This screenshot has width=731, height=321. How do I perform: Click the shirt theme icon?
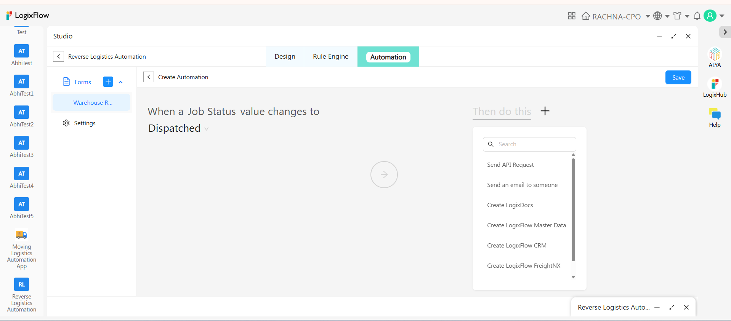pyautogui.click(x=677, y=16)
